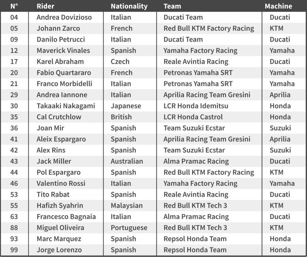Viewport: 307px width, 257px height.
Task: Select the Team column header
Action: [x=172, y=6]
